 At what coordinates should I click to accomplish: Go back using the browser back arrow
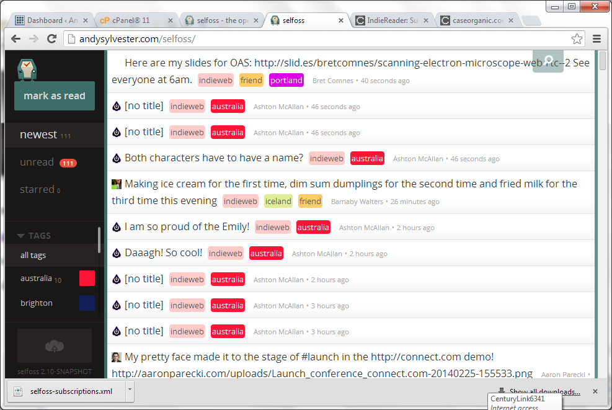pyautogui.click(x=16, y=38)
